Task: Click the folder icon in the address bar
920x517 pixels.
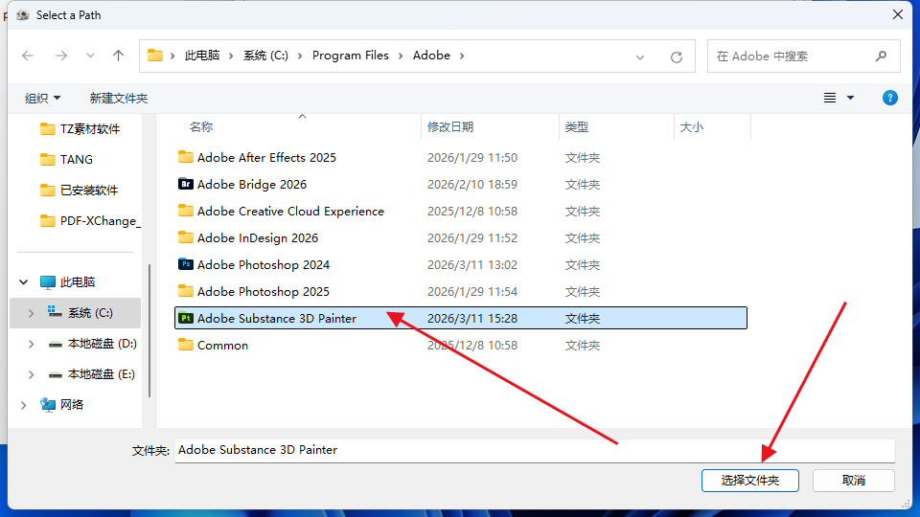Action: pos(155,56)
